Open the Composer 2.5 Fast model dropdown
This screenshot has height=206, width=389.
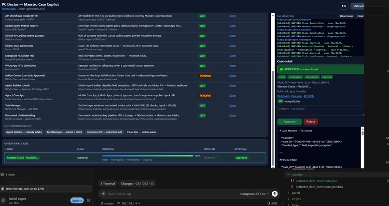coord(254,193)
